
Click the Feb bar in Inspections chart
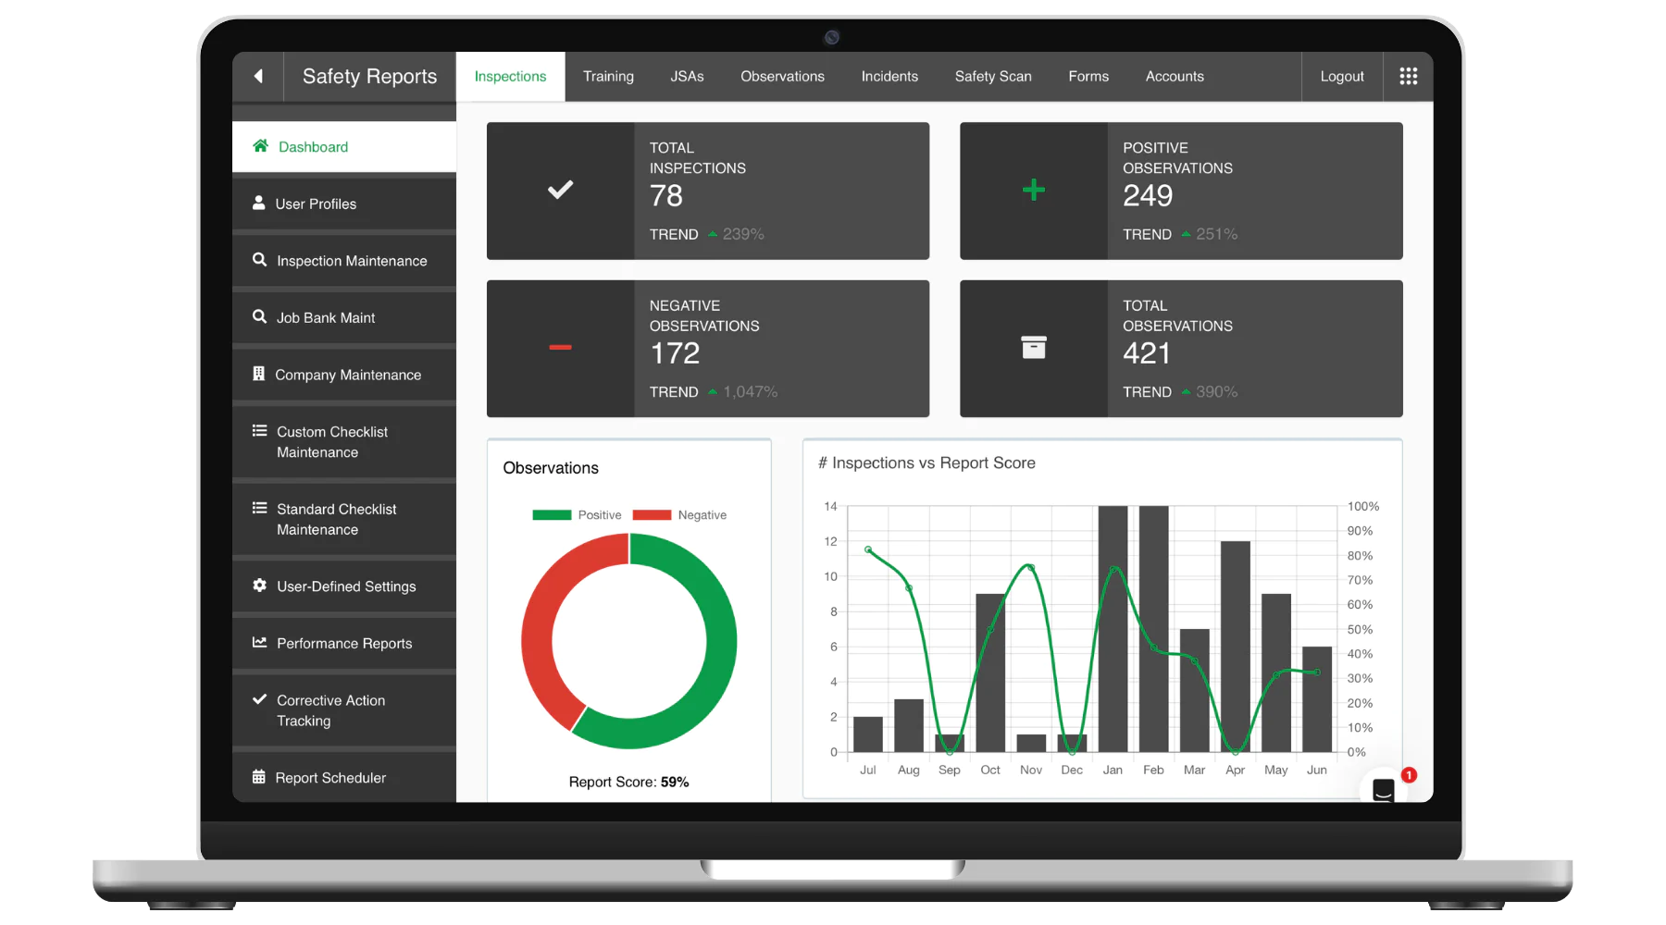[1153, 629]
